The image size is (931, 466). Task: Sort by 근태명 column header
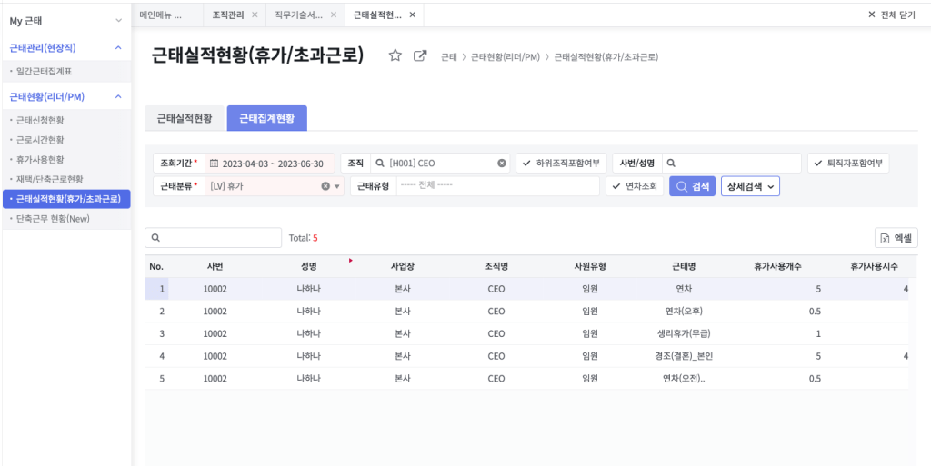pyautogui.click(x=683, y=267)
